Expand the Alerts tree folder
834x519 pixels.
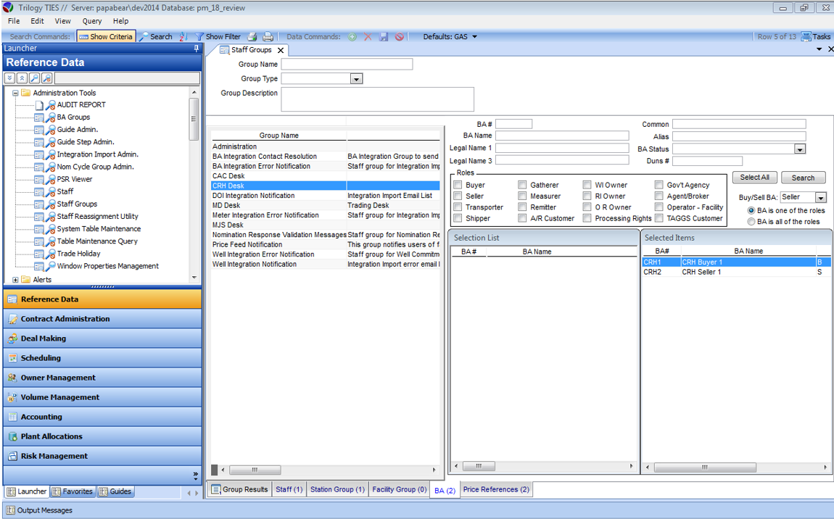click(x=16, y=280)
